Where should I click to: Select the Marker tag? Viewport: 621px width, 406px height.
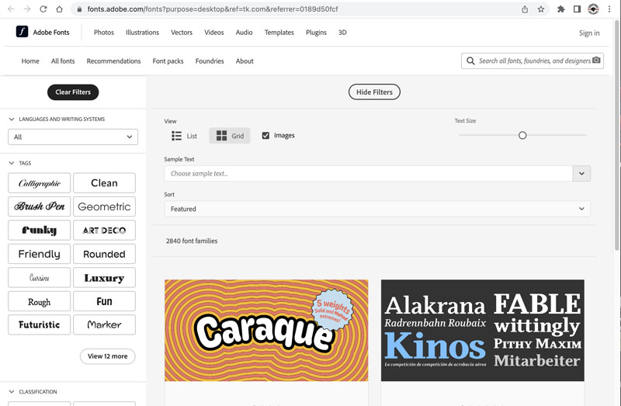click(x=104, y=324)
